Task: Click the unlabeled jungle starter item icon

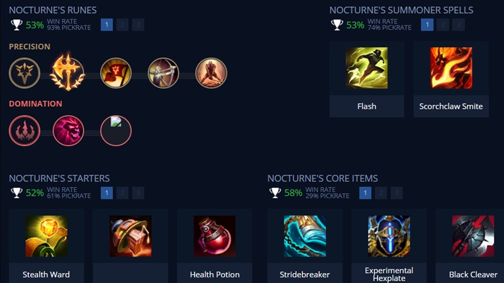Action: (x=130, y=236)
